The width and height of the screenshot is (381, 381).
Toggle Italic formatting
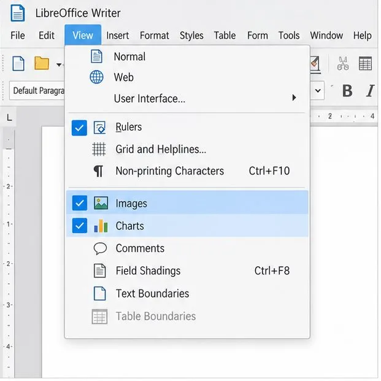(x=370, y=91)
